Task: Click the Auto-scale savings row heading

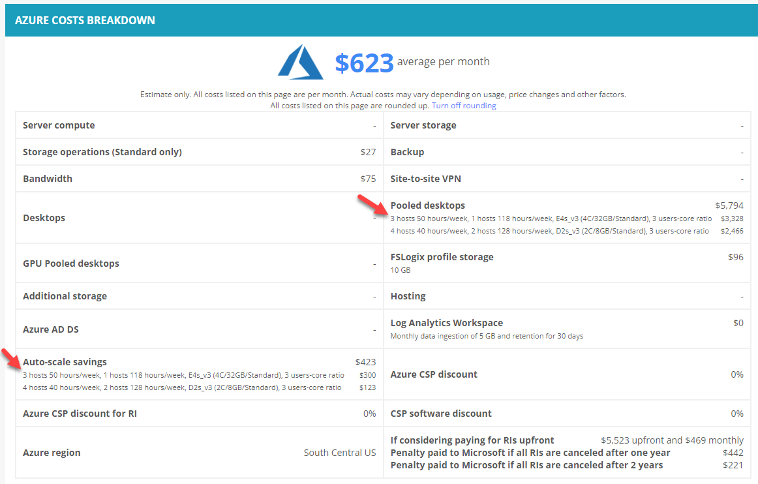Action: click(65, 362)
